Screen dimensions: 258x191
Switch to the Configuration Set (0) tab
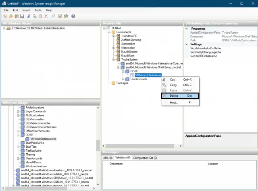[x=146, y=158]
